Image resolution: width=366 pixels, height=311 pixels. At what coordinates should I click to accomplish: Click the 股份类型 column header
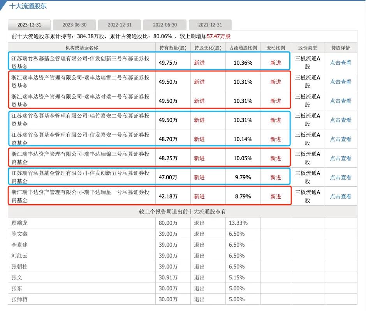click(x=307, y=48)
